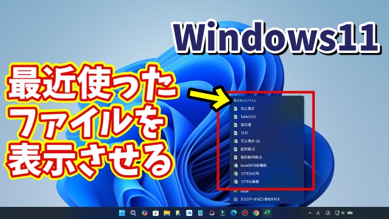389x219 pixels.
Task: Open the dark terminal-style taskbar icon
Action: tap(222, 213)
